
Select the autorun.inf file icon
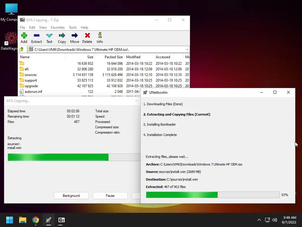click(x=22, y=92)
